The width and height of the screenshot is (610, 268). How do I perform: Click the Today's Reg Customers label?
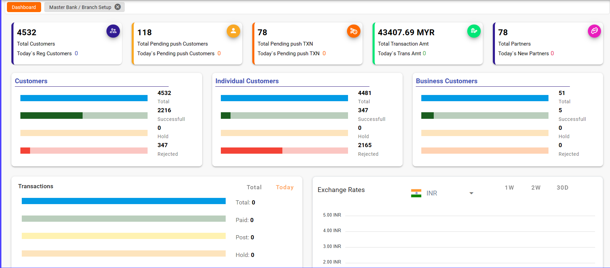pyautogui.click(x=44, y=54)
